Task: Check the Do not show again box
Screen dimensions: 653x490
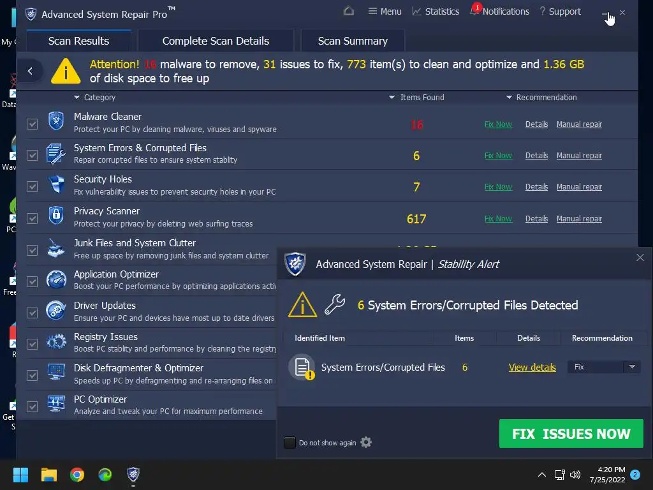Action: (290, 443)
